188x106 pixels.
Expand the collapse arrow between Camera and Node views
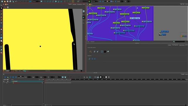86,37
